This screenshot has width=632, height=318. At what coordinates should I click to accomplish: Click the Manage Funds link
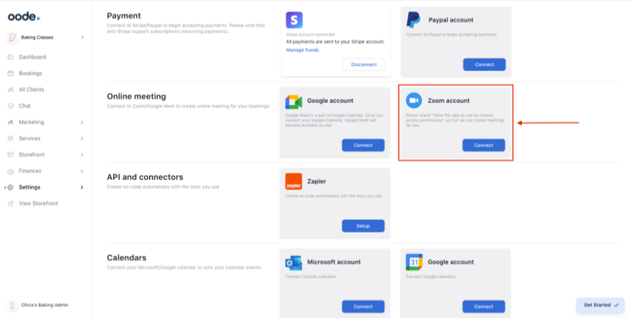click(x=302, y=50)
